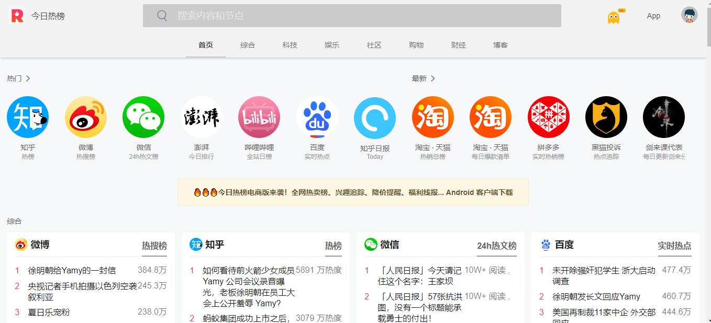Click the 微博 card title
Viewport: 711px width, 323px height.
click(40, 245)
